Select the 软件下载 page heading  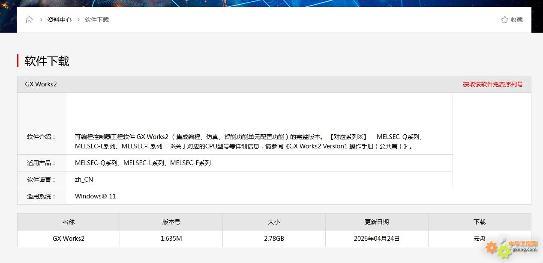pos(47,61)
